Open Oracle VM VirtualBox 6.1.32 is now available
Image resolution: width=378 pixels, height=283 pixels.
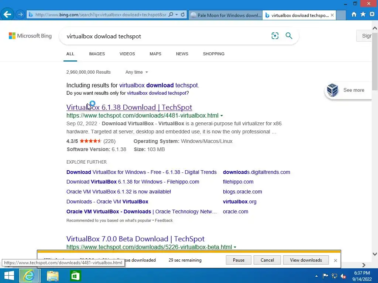tap(118, 192)
